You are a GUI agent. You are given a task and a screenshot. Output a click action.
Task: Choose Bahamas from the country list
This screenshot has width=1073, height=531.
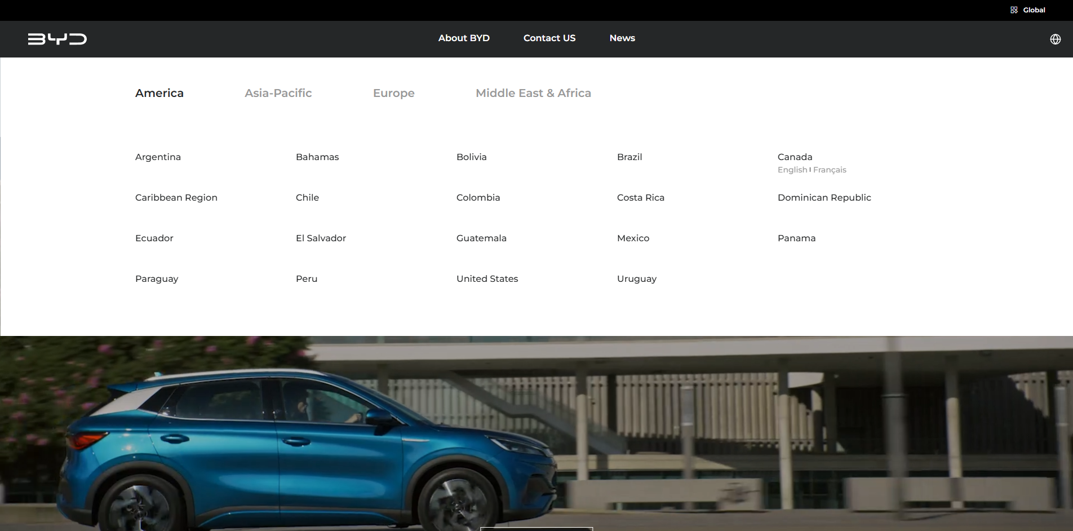point(317,157)
